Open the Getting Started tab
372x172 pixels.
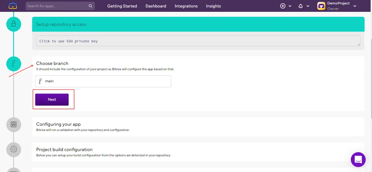pyautogui.click(x=122, y=6)
